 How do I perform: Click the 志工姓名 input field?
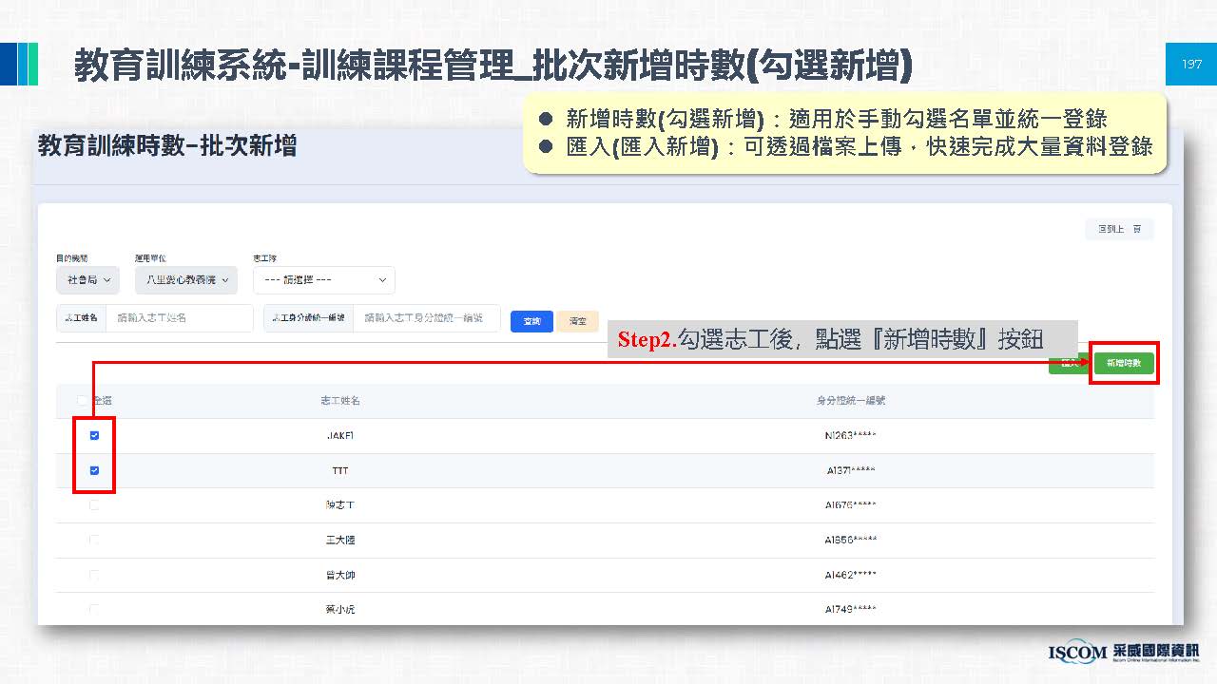[179, 318]
